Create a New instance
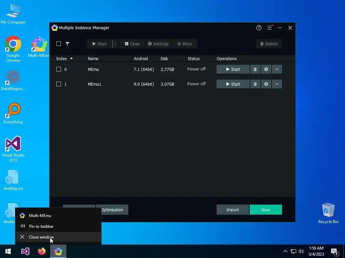Image resolution: width=345 pixels, height=258 pixels. [265, 210]
